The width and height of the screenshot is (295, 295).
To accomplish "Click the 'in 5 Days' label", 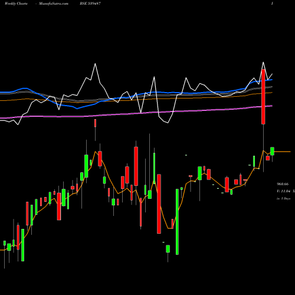I will click(283, 199).
